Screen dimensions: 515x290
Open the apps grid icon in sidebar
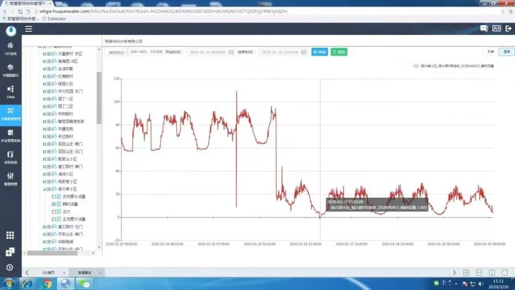[10, 235]
